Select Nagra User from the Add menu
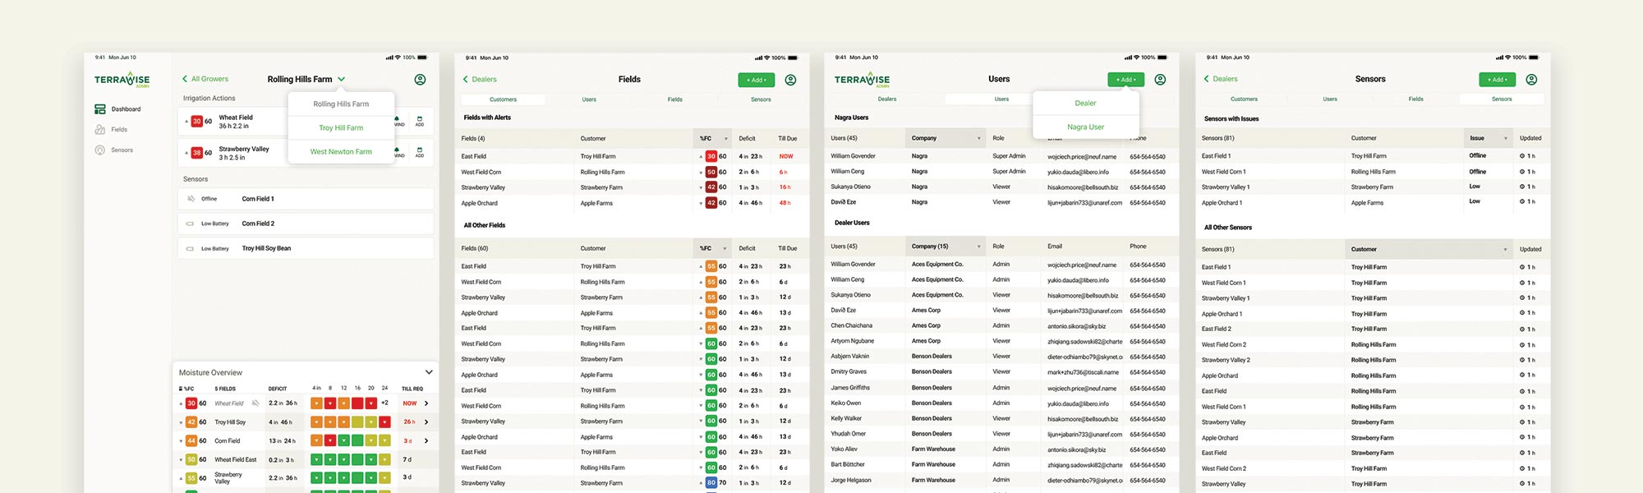 (1085, 127)
